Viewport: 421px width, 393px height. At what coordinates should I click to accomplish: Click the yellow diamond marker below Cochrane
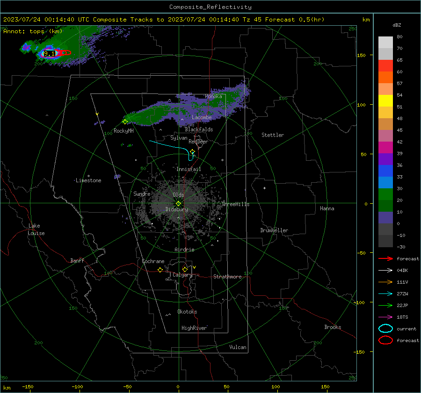pos(160,270)
